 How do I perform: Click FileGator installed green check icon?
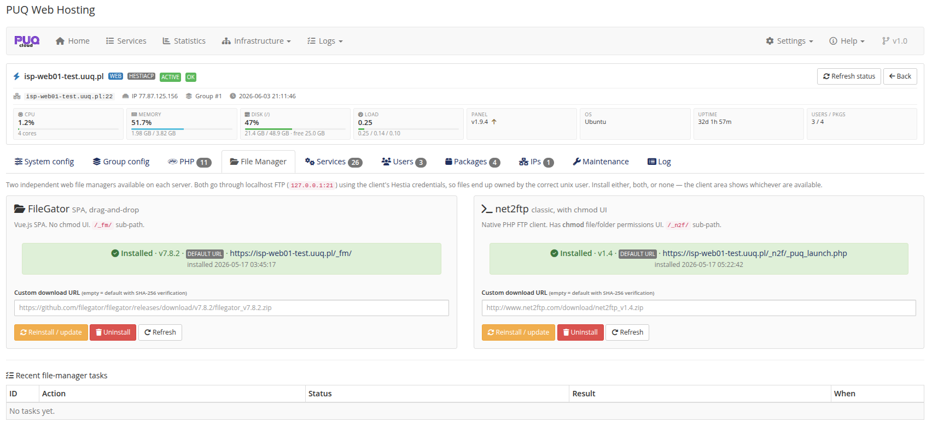[x=115, y=253]
